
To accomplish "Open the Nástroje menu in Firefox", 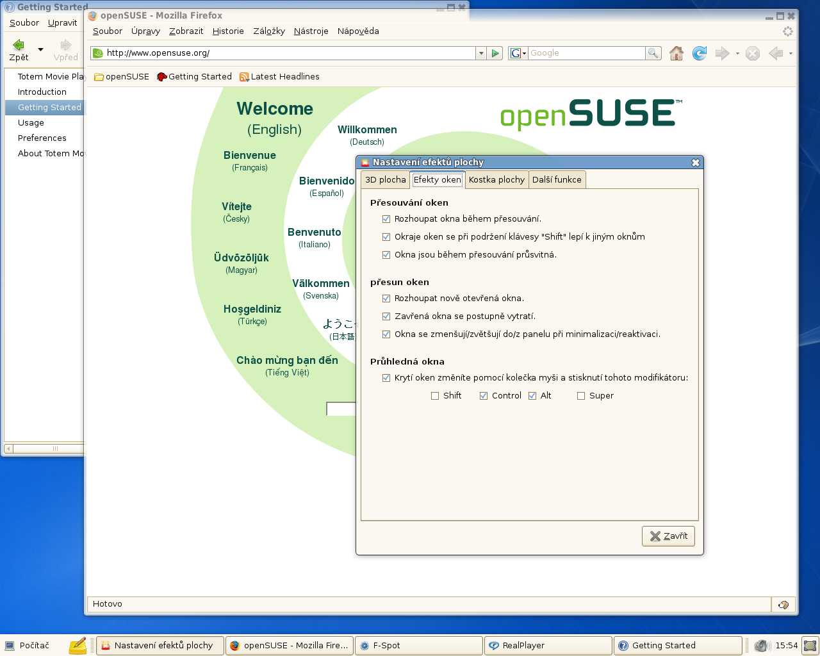I will tap(311, 31).
